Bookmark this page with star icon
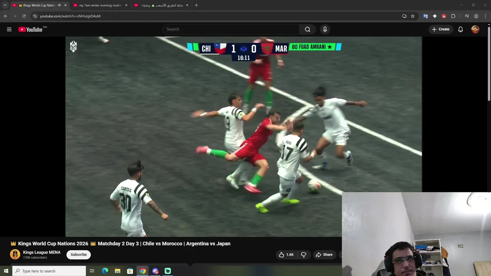This screenshot has height=276, width=491. (x=413, y=16)
